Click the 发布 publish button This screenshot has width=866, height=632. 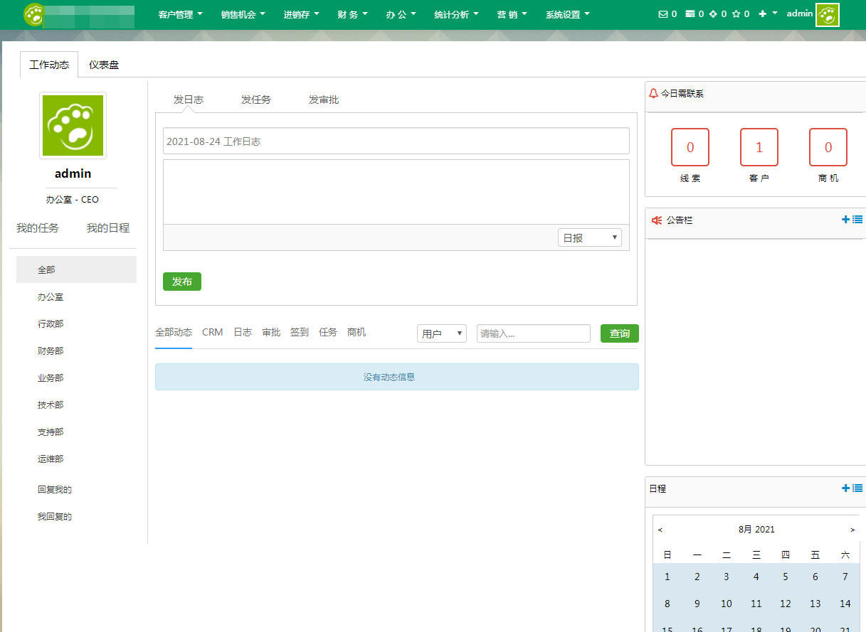click(x=181, y=282)
